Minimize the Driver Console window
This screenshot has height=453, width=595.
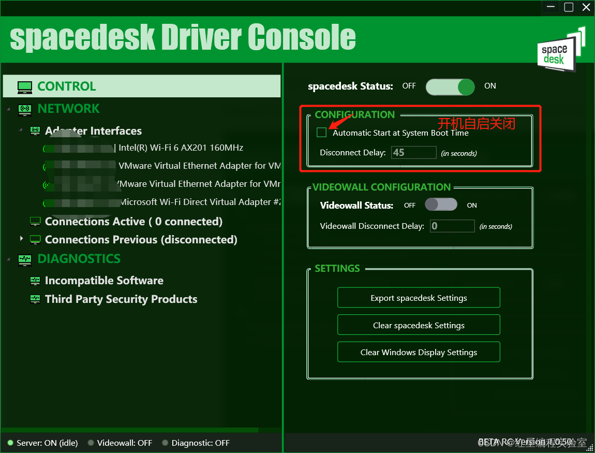pos(551,7)
